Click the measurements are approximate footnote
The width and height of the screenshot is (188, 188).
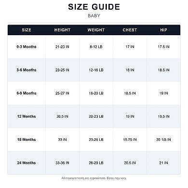pos(94,178)
